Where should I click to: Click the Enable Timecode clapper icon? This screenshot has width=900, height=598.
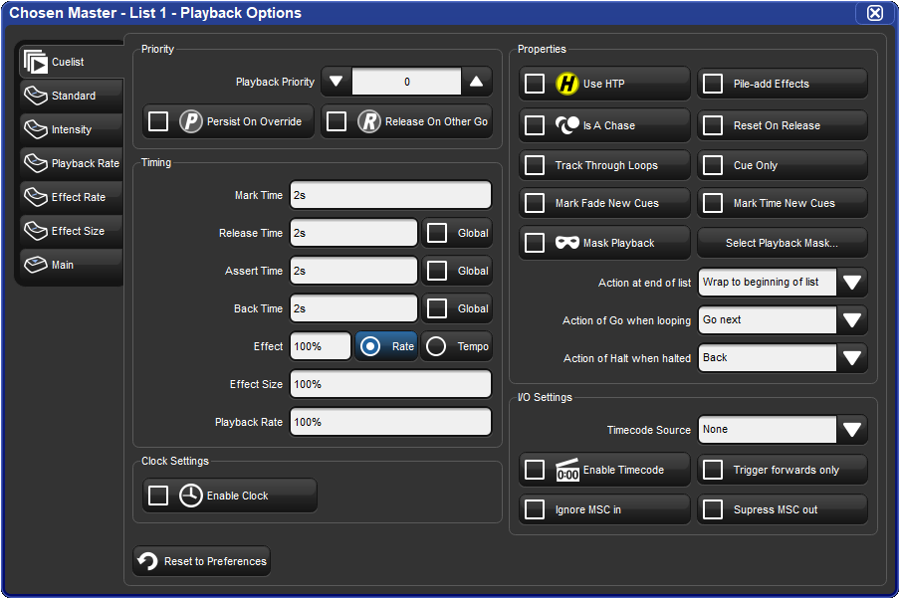pyautogui.click(x=567, y=470)
